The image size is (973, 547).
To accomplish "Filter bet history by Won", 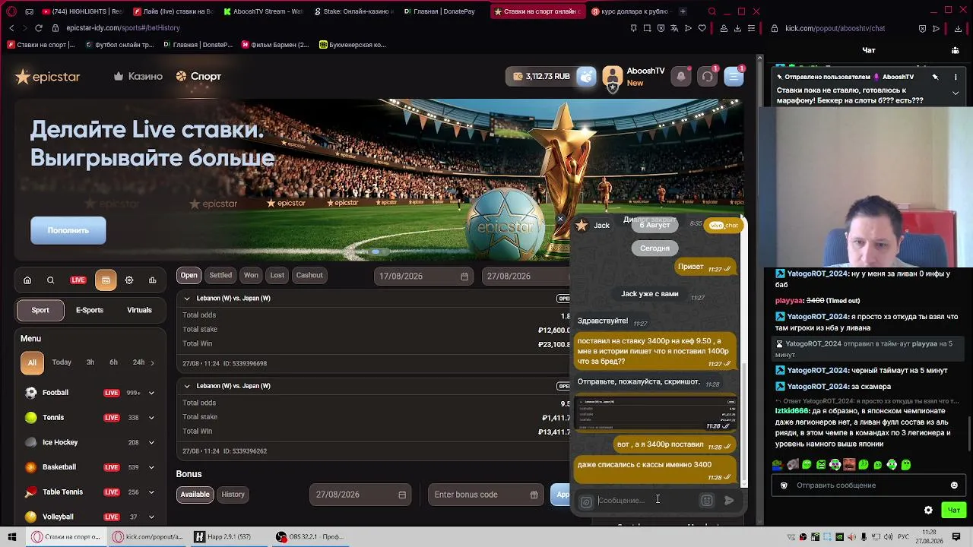I will point(251,275).
